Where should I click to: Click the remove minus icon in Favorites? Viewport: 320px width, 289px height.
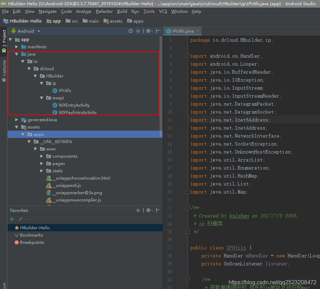29,219
